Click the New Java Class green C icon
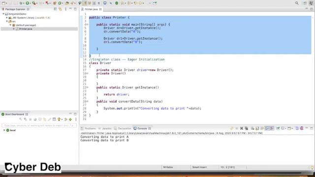 pos(60,3)
